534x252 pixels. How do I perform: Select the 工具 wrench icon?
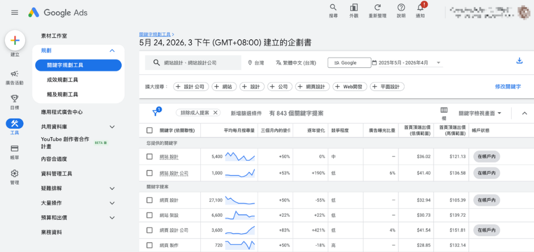click(14, 123)
